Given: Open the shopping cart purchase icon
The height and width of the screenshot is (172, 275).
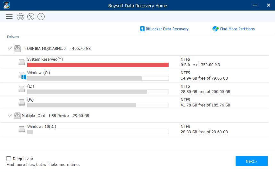Looking at the screenshot, I should click(21, 17).
